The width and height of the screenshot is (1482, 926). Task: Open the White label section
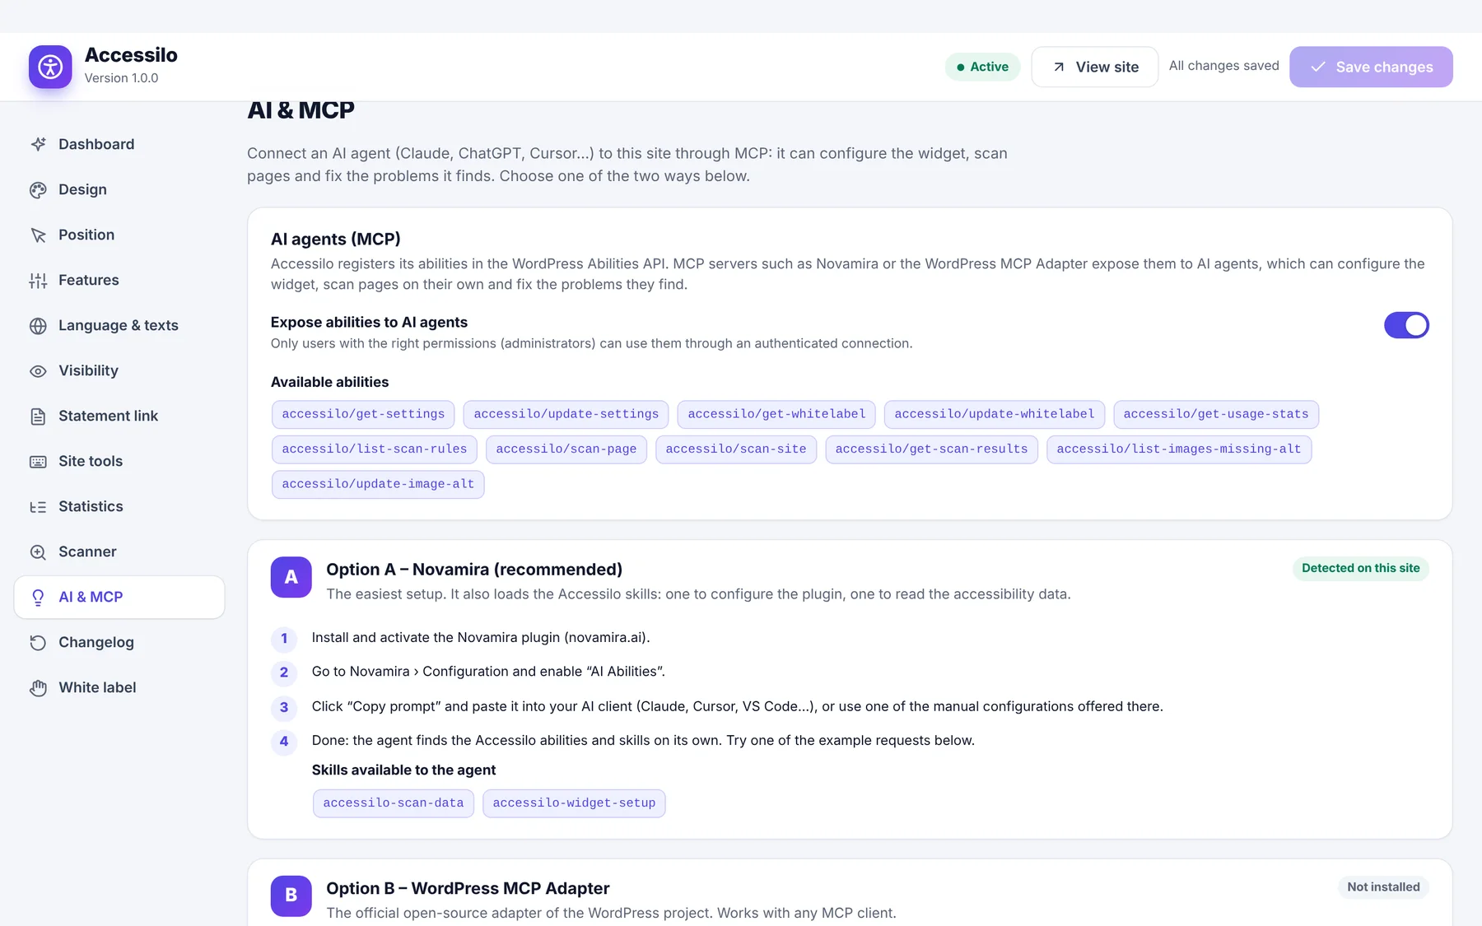tap(119, 687)
